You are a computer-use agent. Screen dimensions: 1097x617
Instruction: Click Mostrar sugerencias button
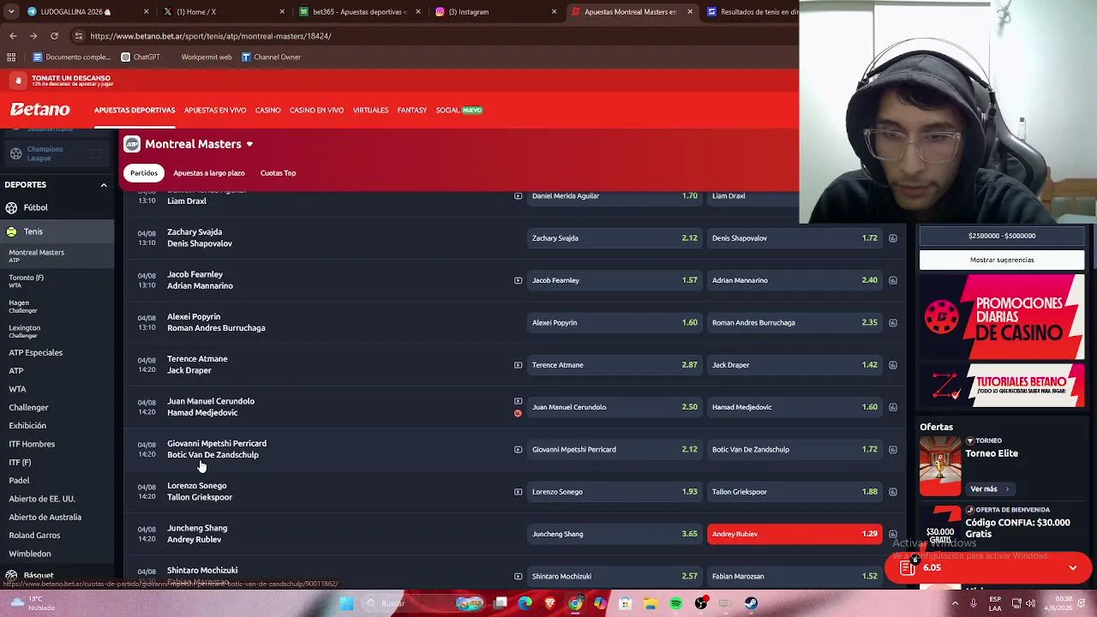(1002, 260)
